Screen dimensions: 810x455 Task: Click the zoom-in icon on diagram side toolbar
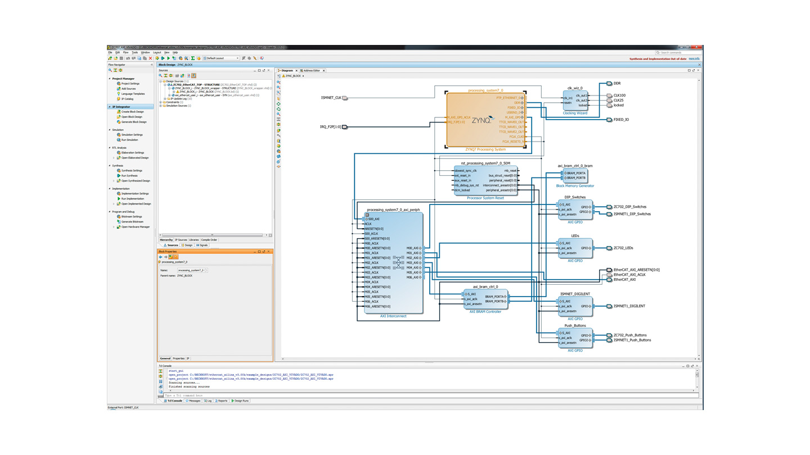point(278,82)
